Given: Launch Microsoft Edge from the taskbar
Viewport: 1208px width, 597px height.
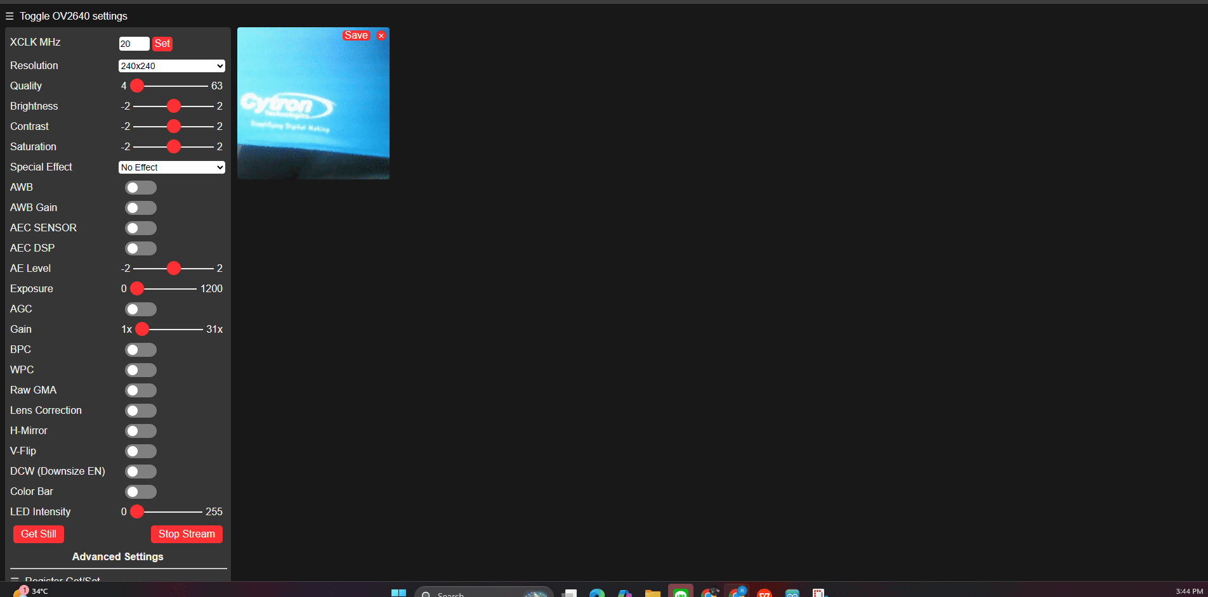Looking at the screenshot, I should coord(597,593).
